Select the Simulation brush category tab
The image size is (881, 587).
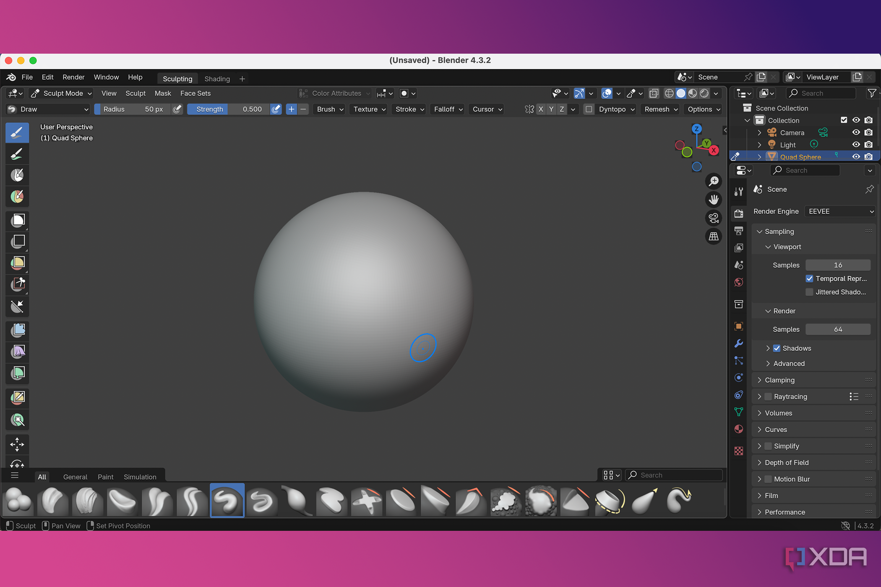[x=140, y=477]
